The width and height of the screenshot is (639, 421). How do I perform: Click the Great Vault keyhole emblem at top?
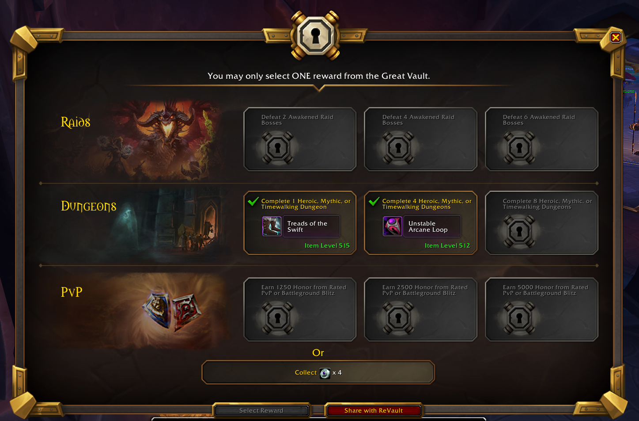[315, 36]
